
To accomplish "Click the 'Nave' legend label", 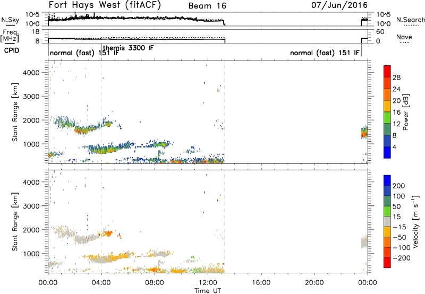I will click(x=404, y=37).
